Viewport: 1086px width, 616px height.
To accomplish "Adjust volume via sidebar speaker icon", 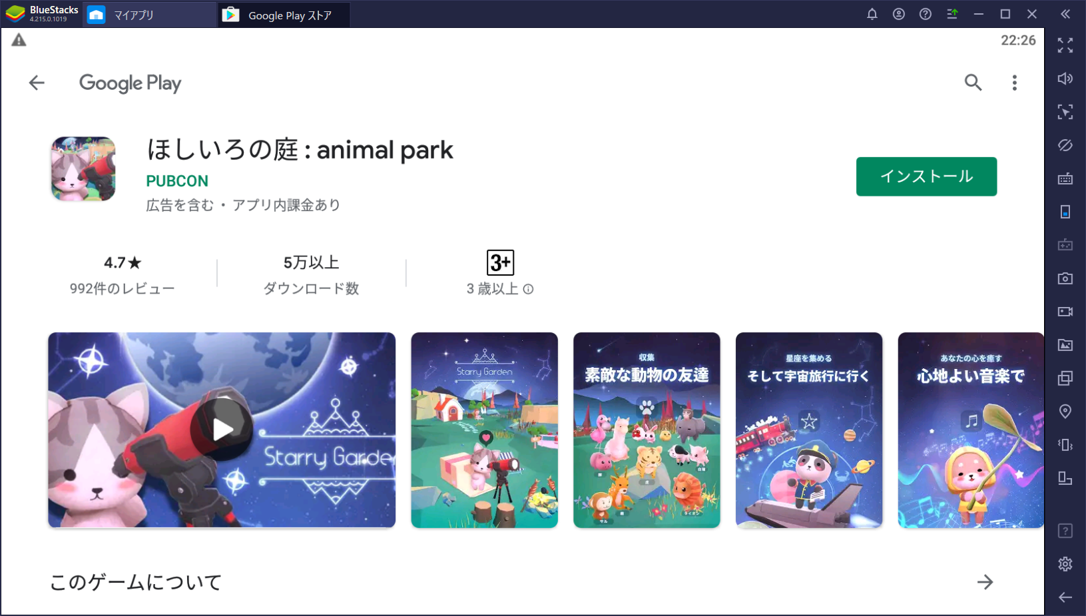I will (1065, 79).
